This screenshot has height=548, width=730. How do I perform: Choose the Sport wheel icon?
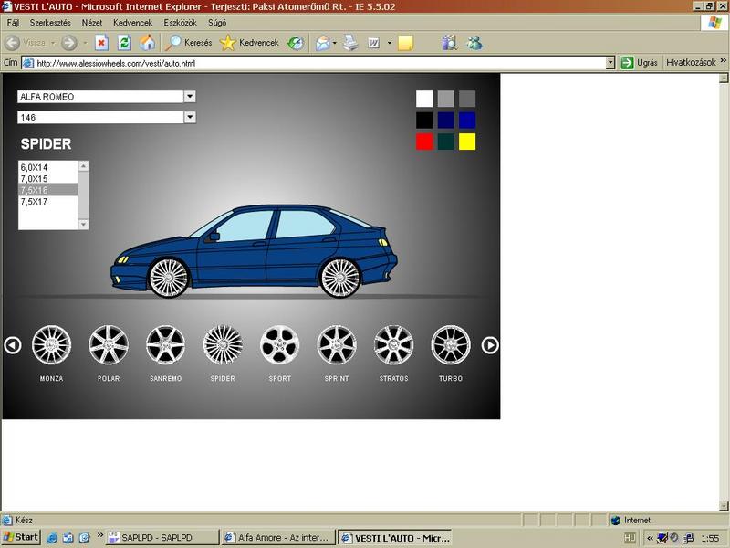point(280,345)
